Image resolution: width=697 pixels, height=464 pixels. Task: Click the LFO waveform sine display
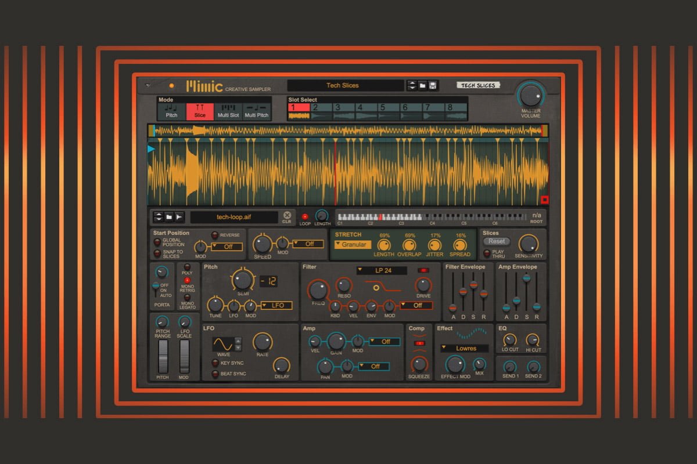pyautogui.click(x=222, y=343)
